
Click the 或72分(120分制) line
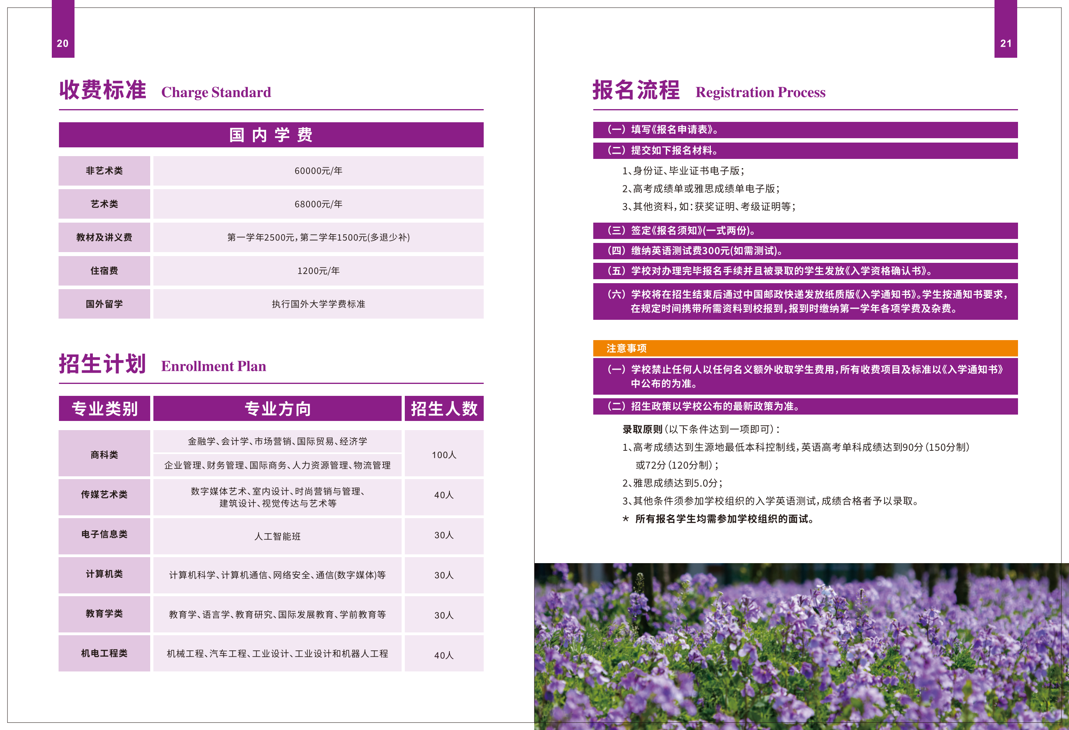click(677, 465)
